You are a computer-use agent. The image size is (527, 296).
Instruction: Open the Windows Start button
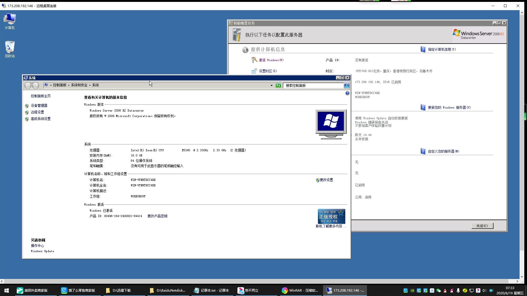pyautogui.click(x=7, y=290)
